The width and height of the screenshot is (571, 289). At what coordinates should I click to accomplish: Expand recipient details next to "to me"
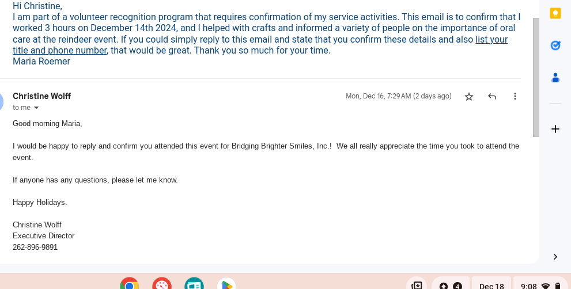[x=36, y=108]
